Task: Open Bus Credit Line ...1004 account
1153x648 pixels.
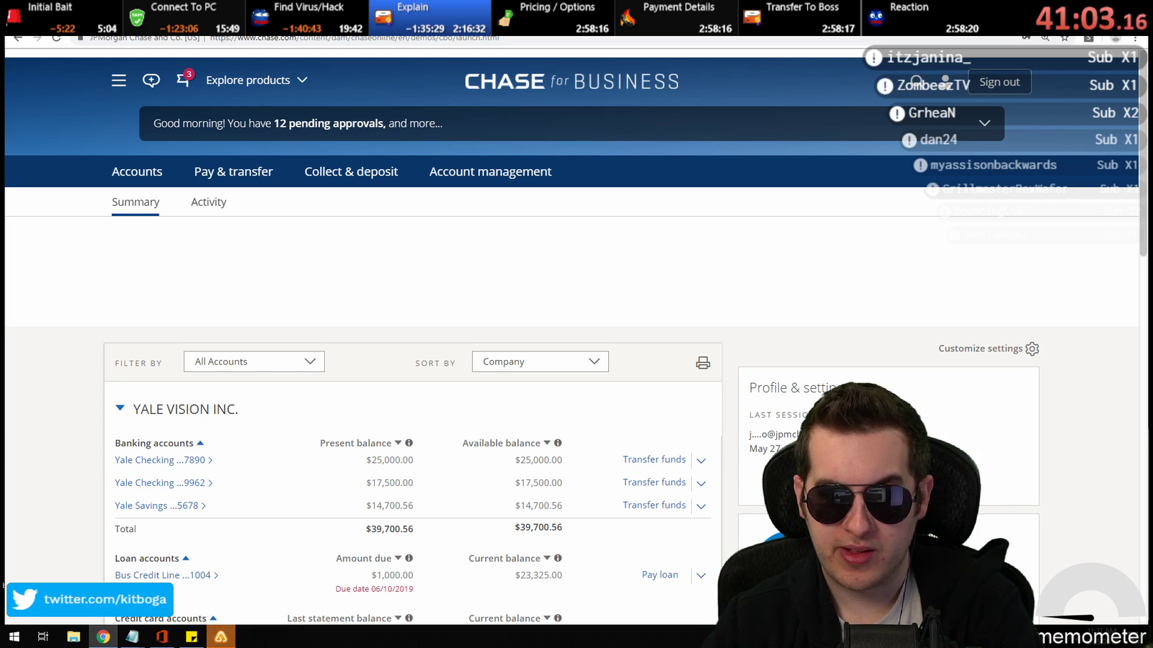Action: click(x=166, y=575)
